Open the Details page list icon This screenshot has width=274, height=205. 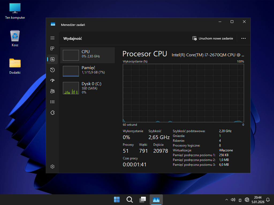click(52, 102)
